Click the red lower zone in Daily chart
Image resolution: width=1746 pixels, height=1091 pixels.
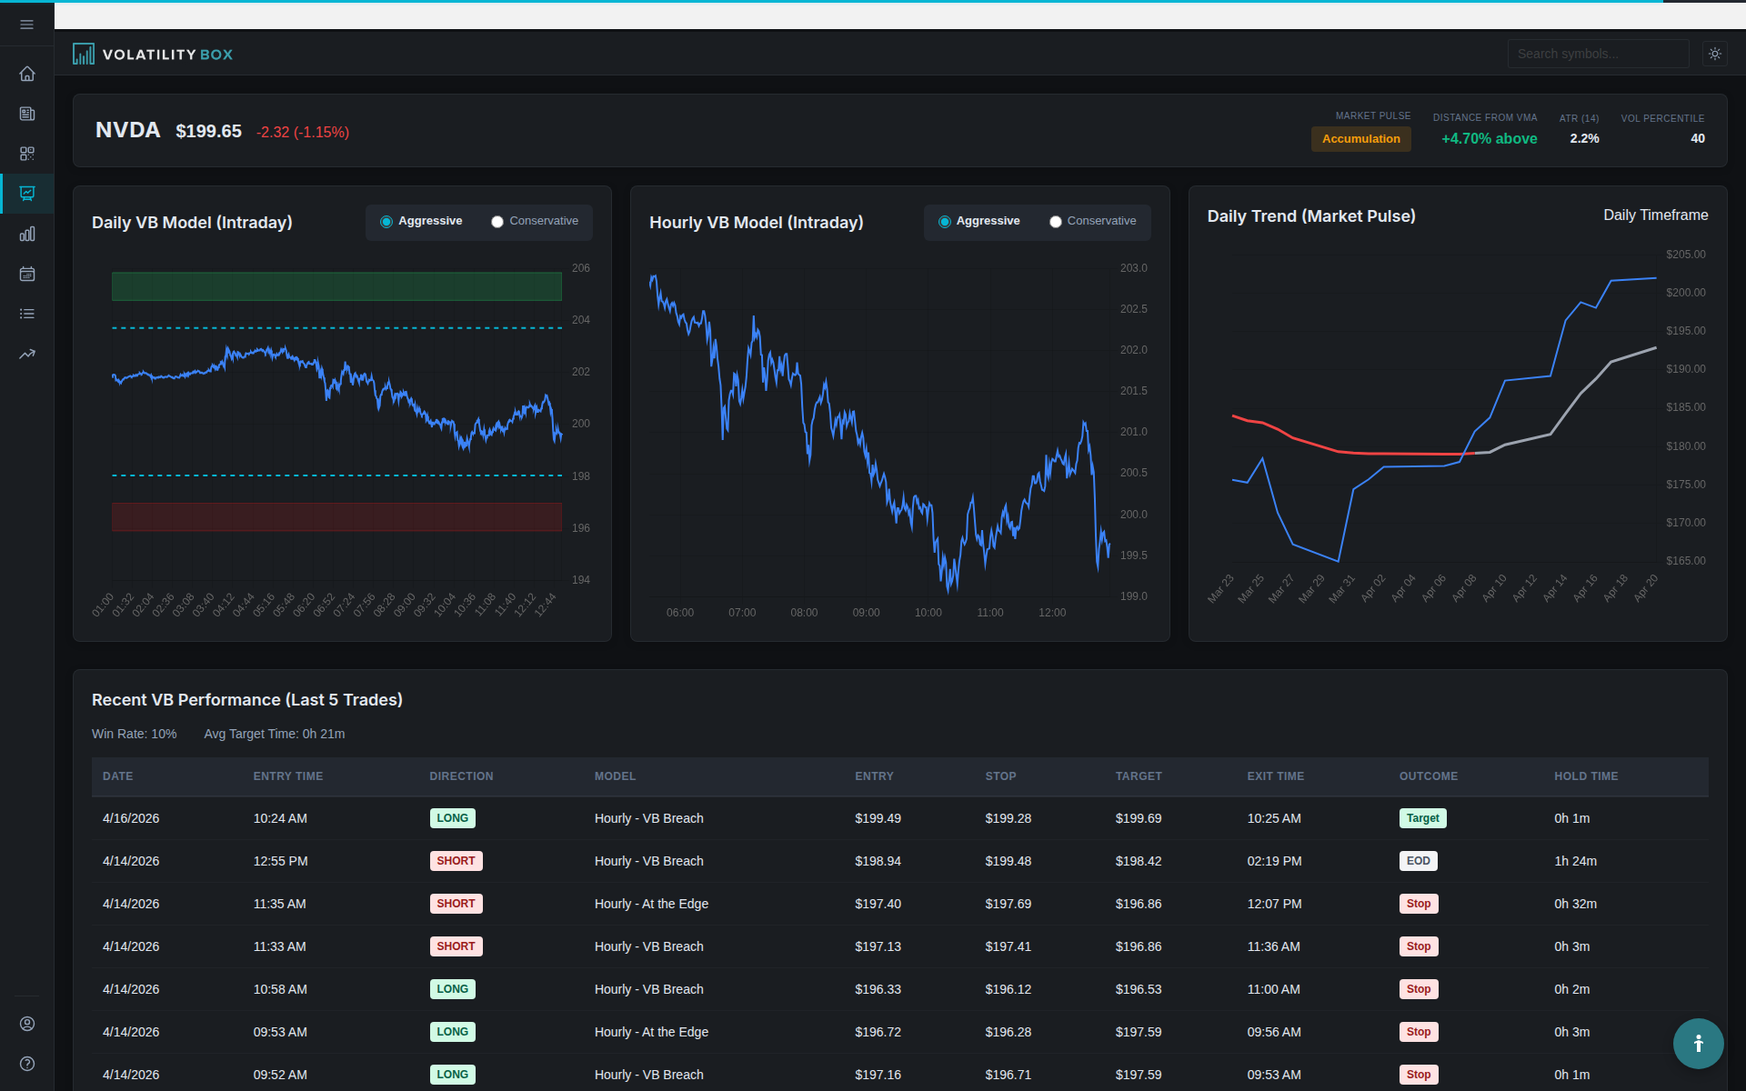(336, 516)
